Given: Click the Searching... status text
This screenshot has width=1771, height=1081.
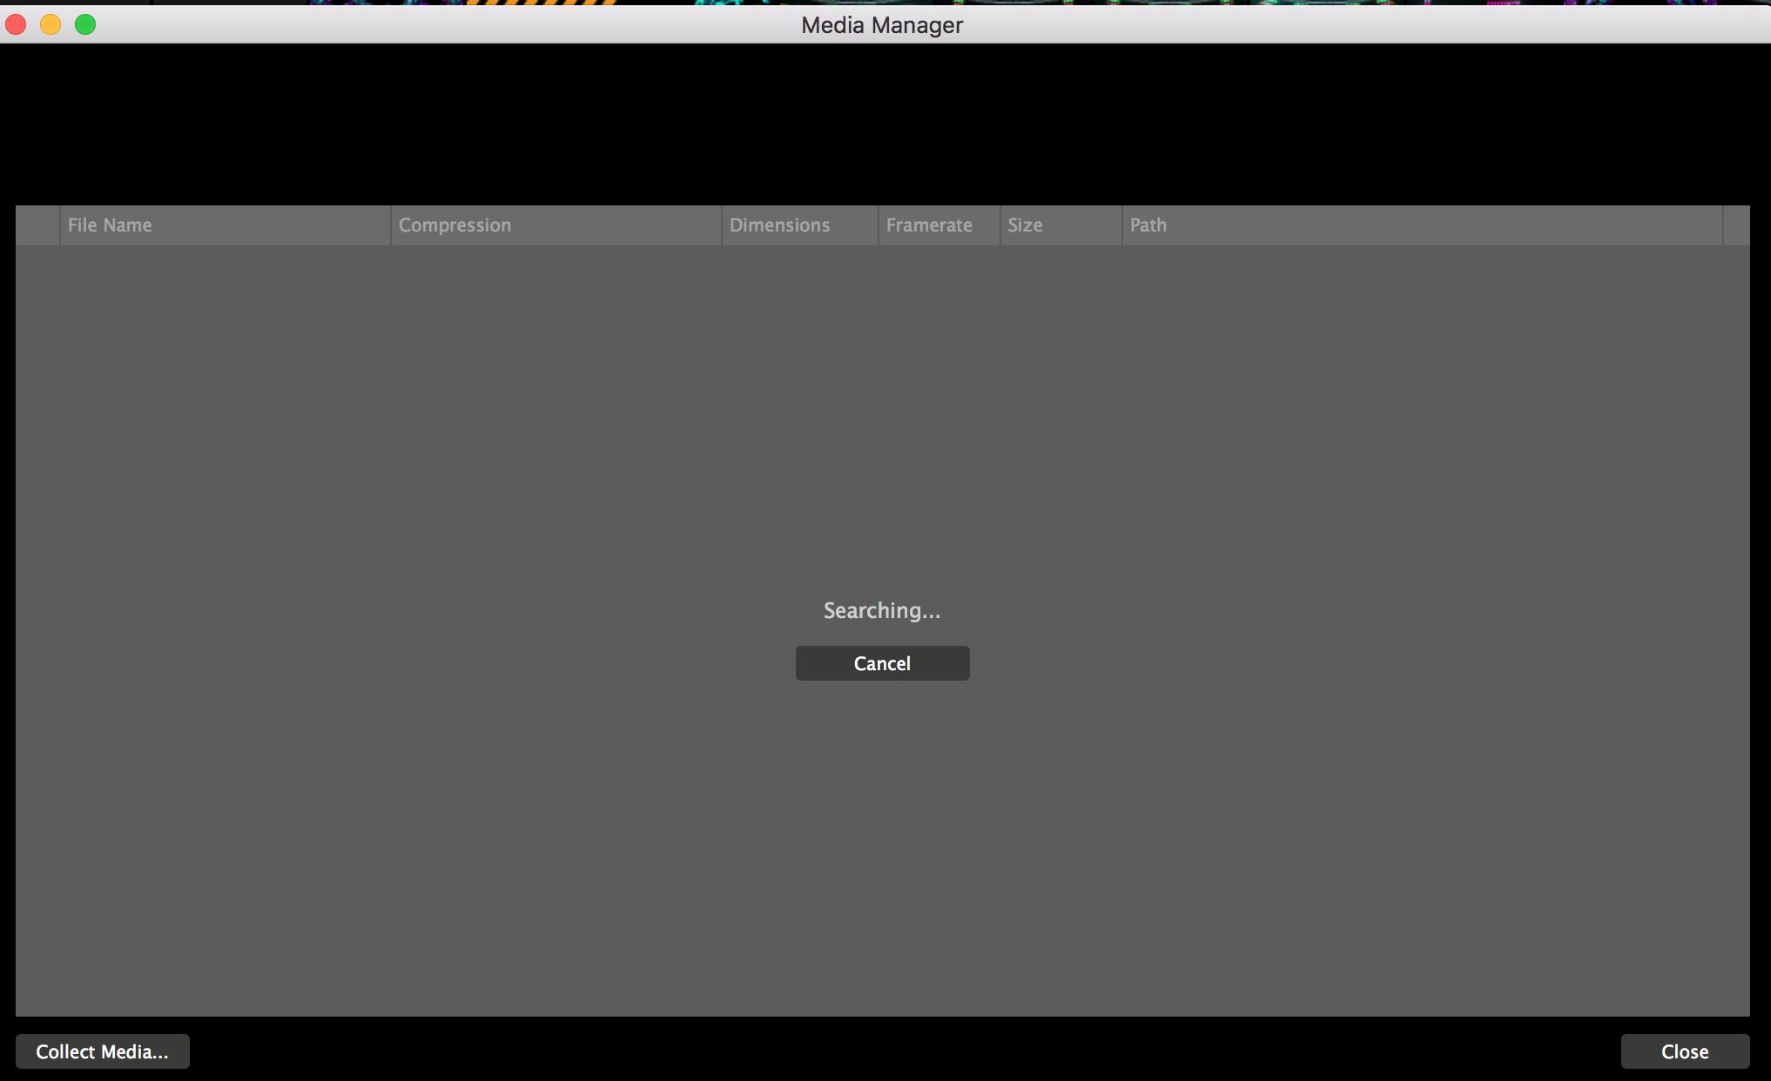Looking at the screenshot, I should 882,611.
